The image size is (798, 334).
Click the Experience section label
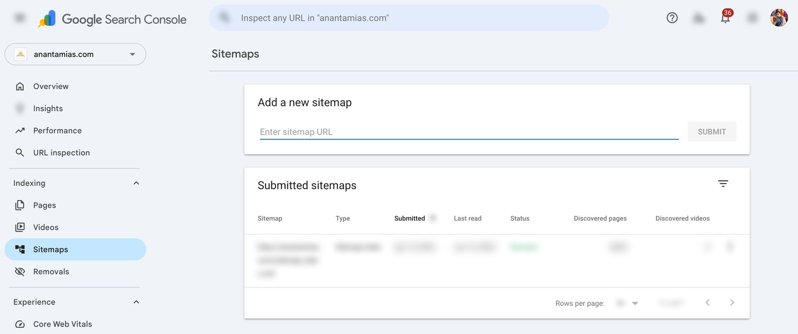pos(34,302)
